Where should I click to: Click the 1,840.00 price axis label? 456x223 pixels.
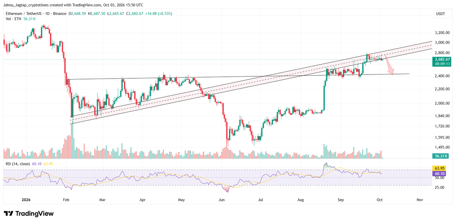click(443, 116)
